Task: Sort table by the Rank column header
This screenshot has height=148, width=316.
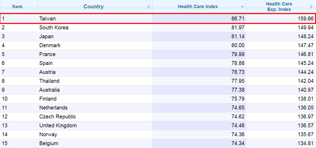Action: pos(17,7)
